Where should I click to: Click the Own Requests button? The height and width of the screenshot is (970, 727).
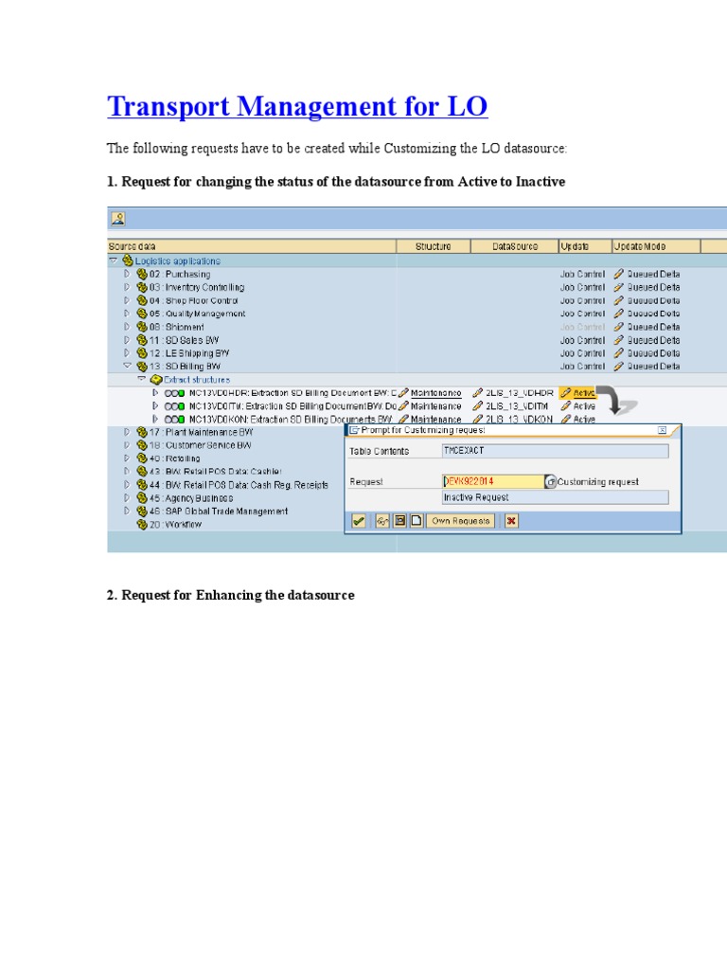tap(461, 521)
